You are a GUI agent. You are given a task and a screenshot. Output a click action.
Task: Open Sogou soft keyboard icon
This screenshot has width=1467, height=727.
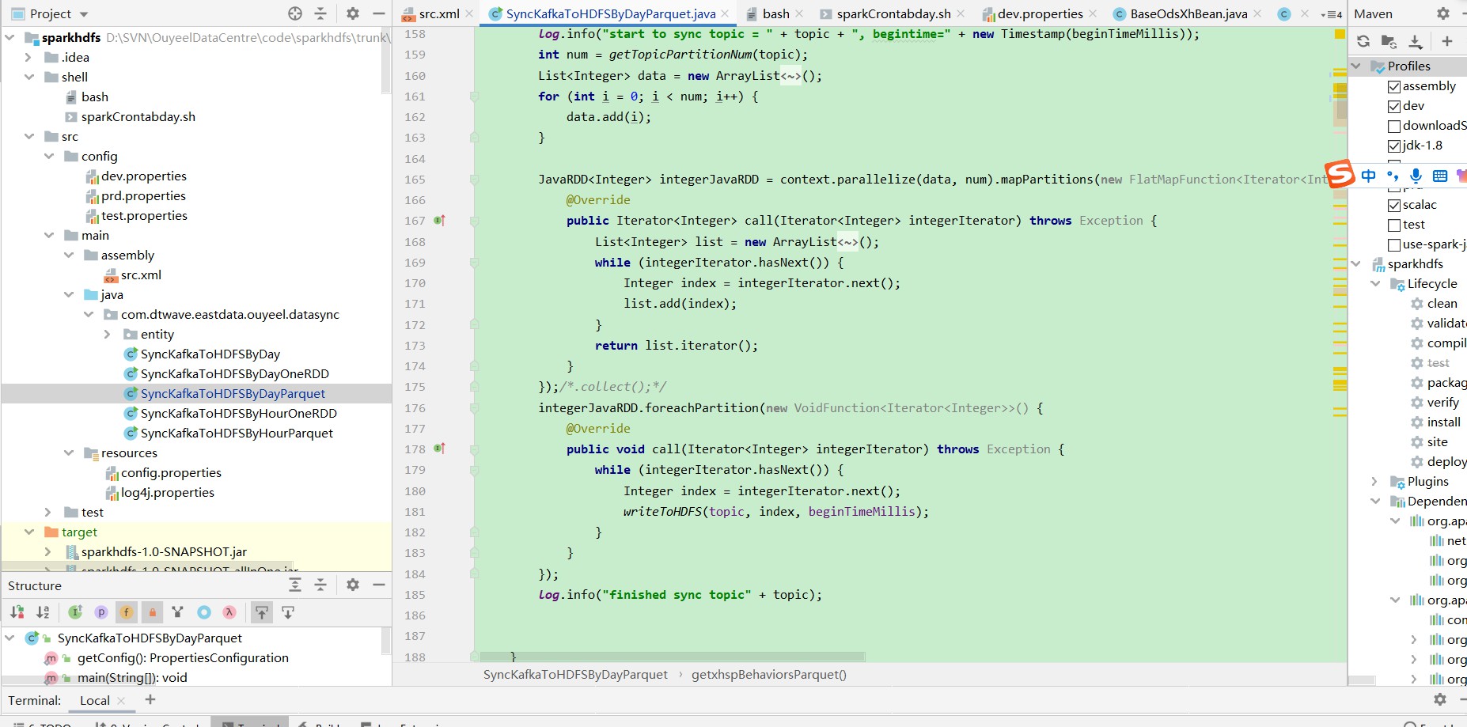[x=1440, y=176]
